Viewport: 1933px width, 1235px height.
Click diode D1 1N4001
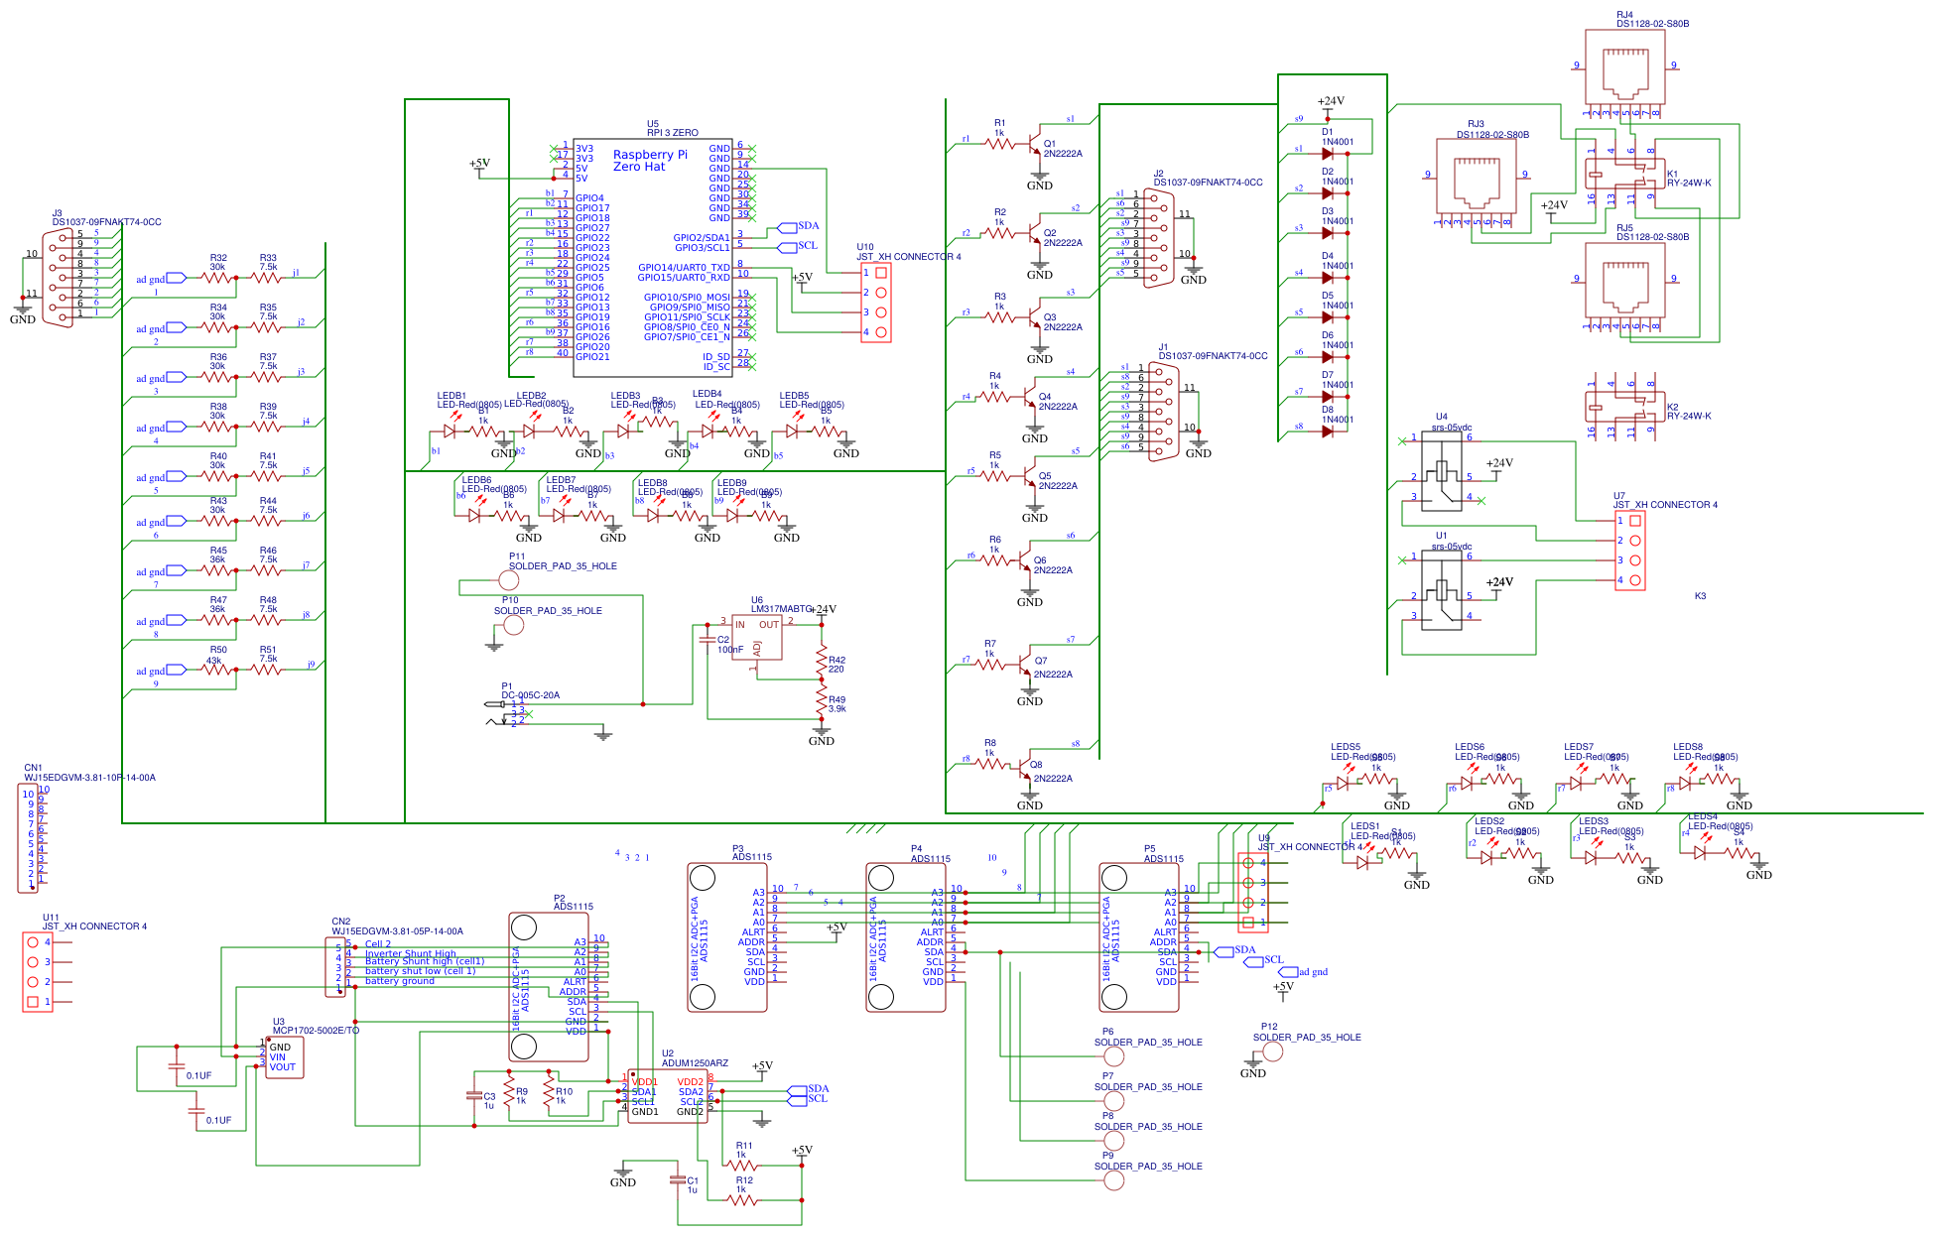click(1327, 154)
